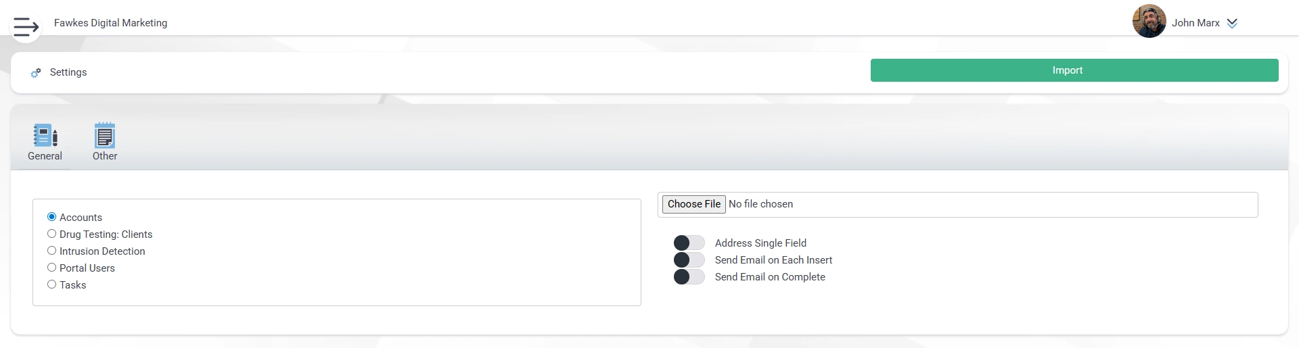Click John Marx's profile avatar
Image resolution: width=1299 pixels, height=348 pixels.
point(1149,21)
